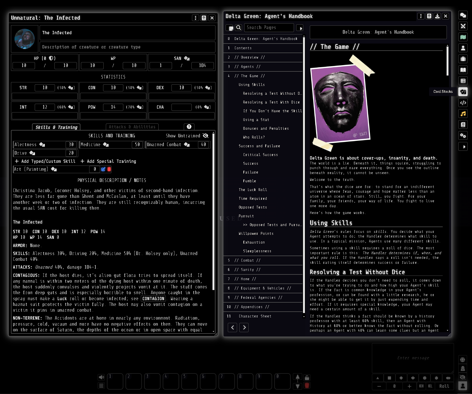Open the Scenes map sidebar tab
This screenshot has height=394, width=472.
(x=463, y=37)
